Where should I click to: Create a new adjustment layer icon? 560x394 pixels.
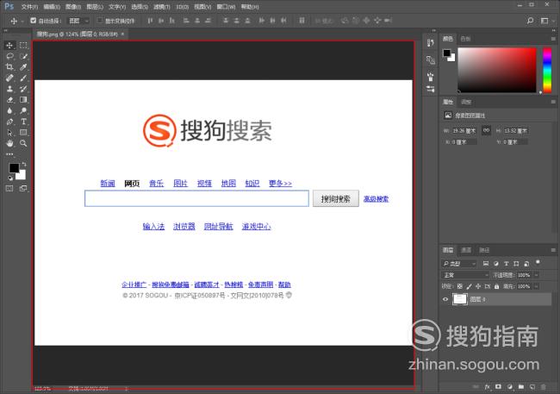[x=510, y=387]
